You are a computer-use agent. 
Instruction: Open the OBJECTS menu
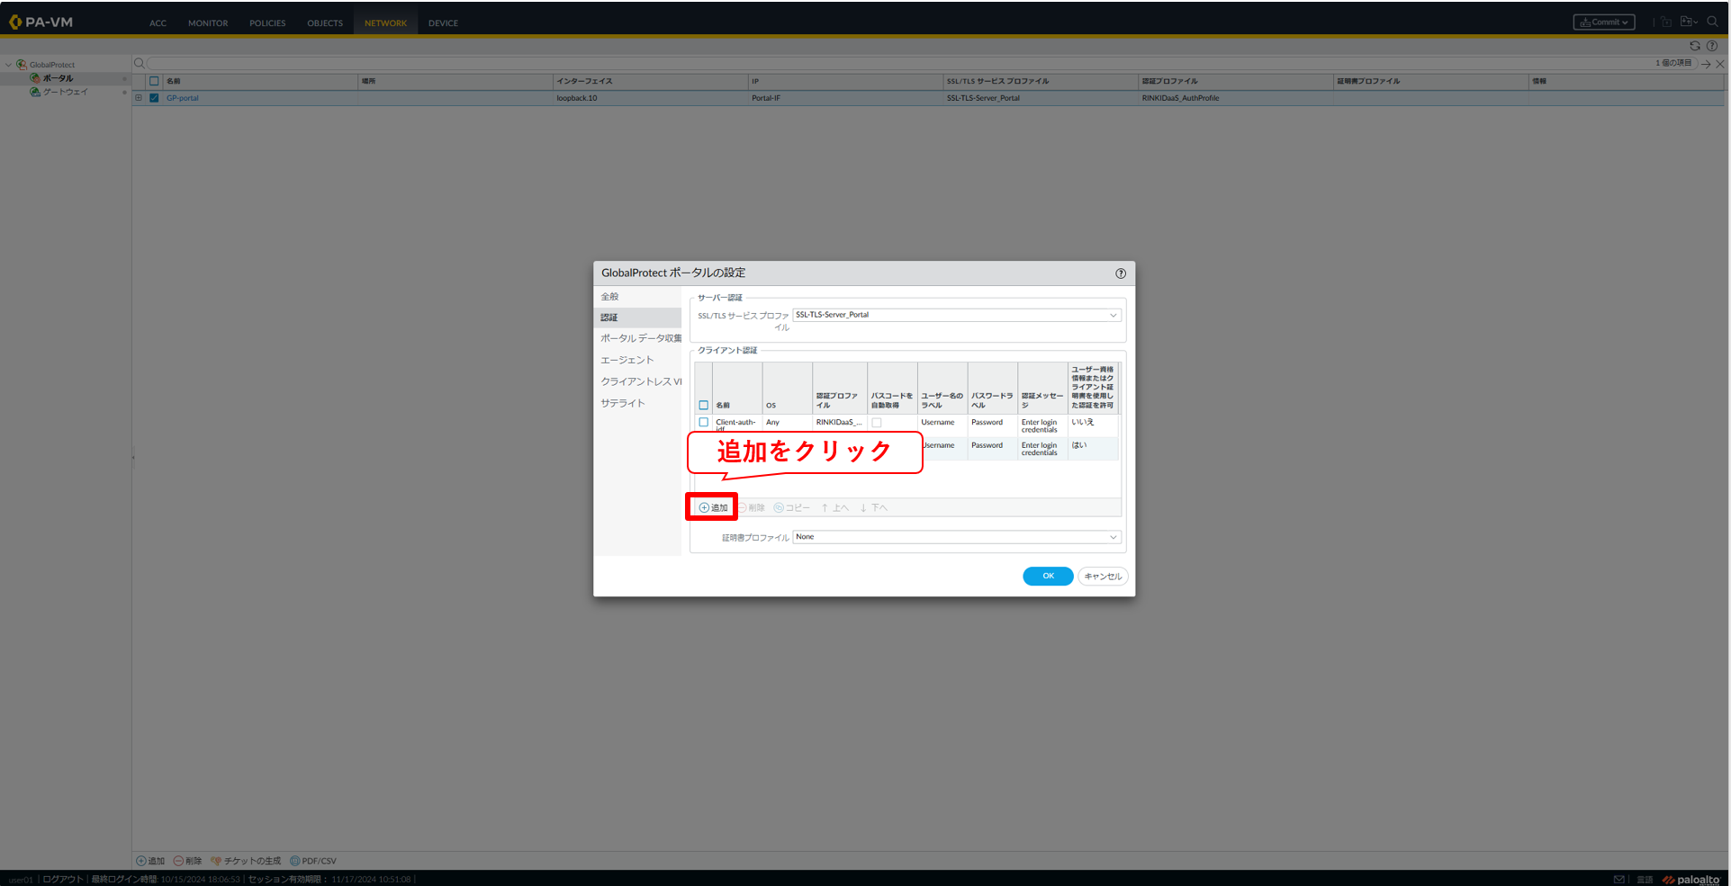[x=325, y=23]
